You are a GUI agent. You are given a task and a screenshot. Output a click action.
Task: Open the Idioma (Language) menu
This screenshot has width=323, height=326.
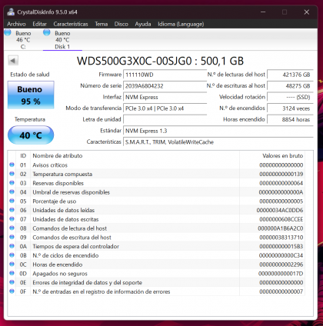(181, 24)
